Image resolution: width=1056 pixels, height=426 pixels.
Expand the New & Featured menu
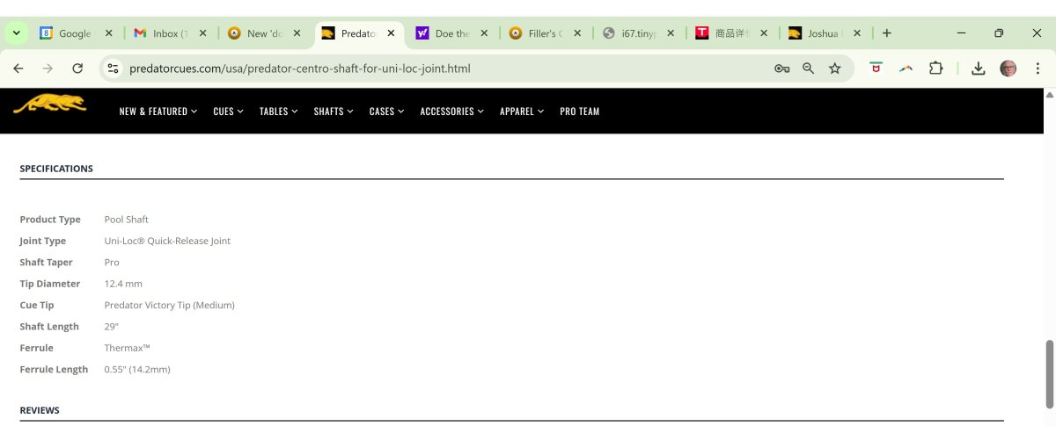(x=158, y=112)
